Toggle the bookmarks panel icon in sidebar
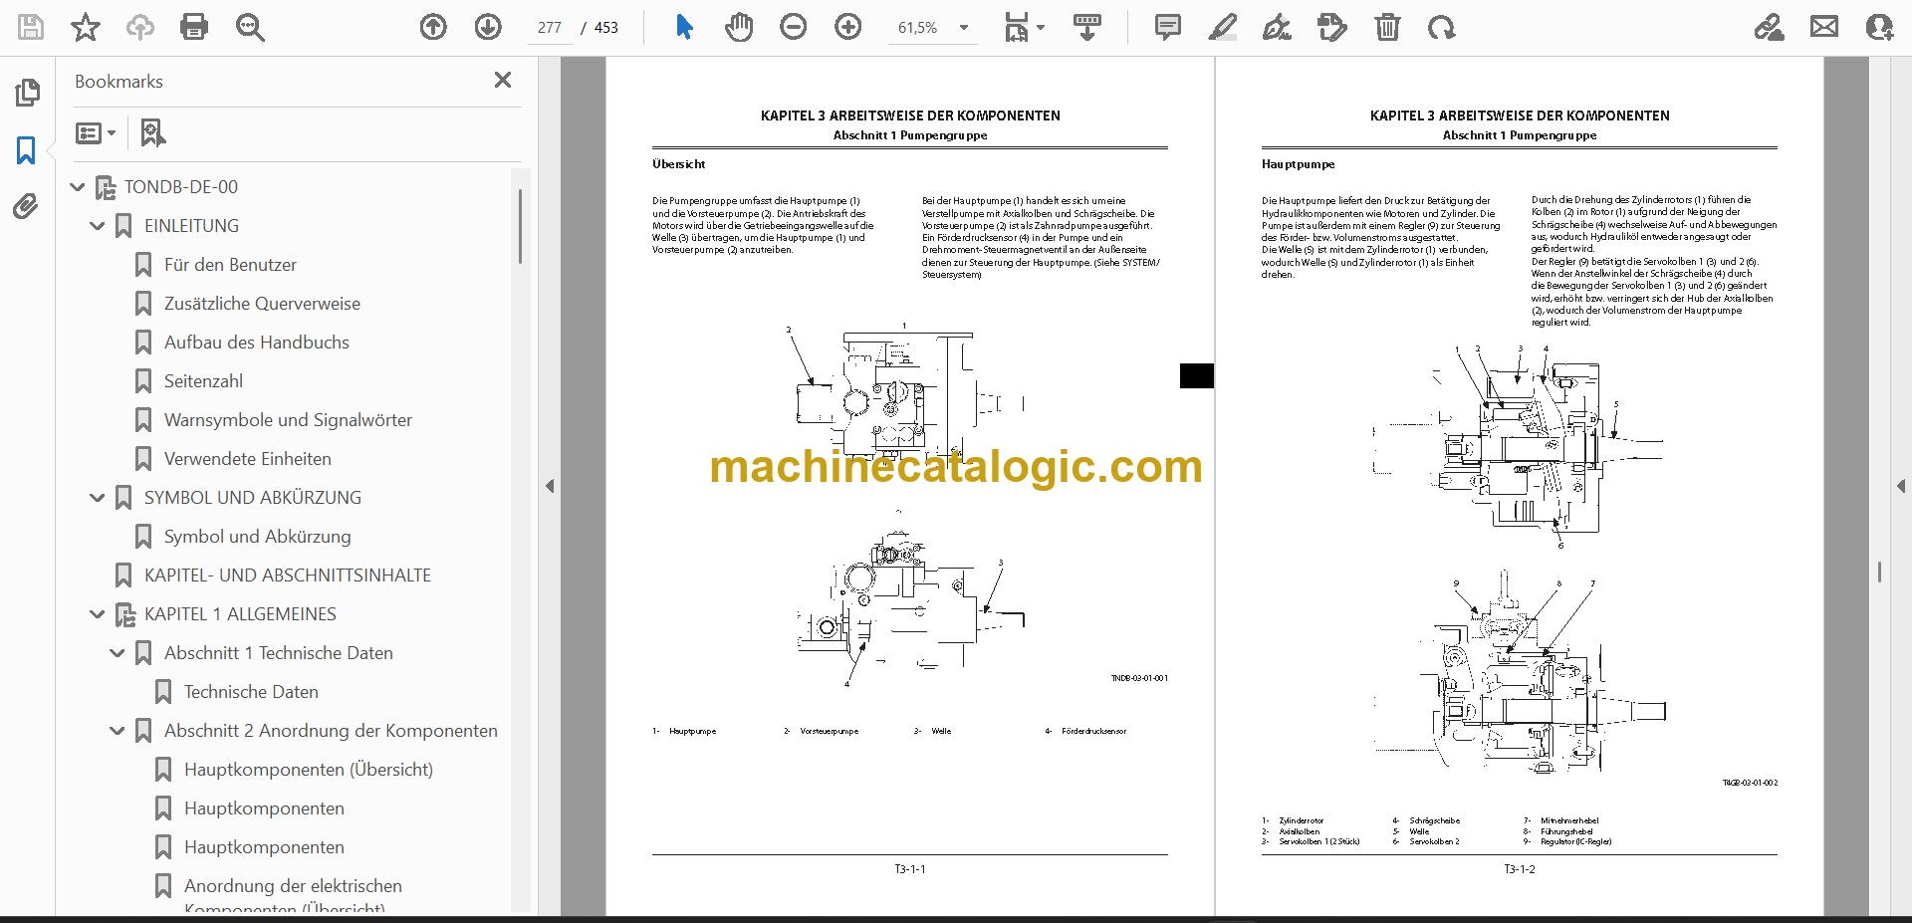1912x923 pixels. pyautogui.click(x=26, y=150)
